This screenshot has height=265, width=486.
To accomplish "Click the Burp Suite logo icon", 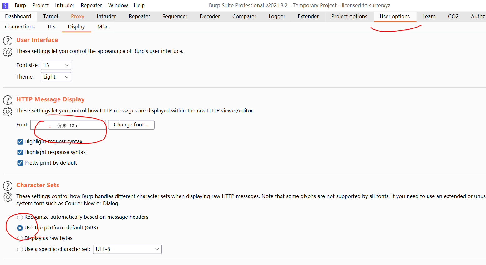I will click(5, 6).
